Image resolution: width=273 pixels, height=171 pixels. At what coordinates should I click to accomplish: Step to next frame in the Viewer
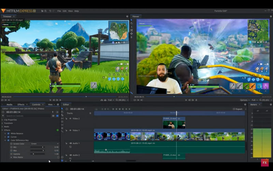[x=193, y=100]
